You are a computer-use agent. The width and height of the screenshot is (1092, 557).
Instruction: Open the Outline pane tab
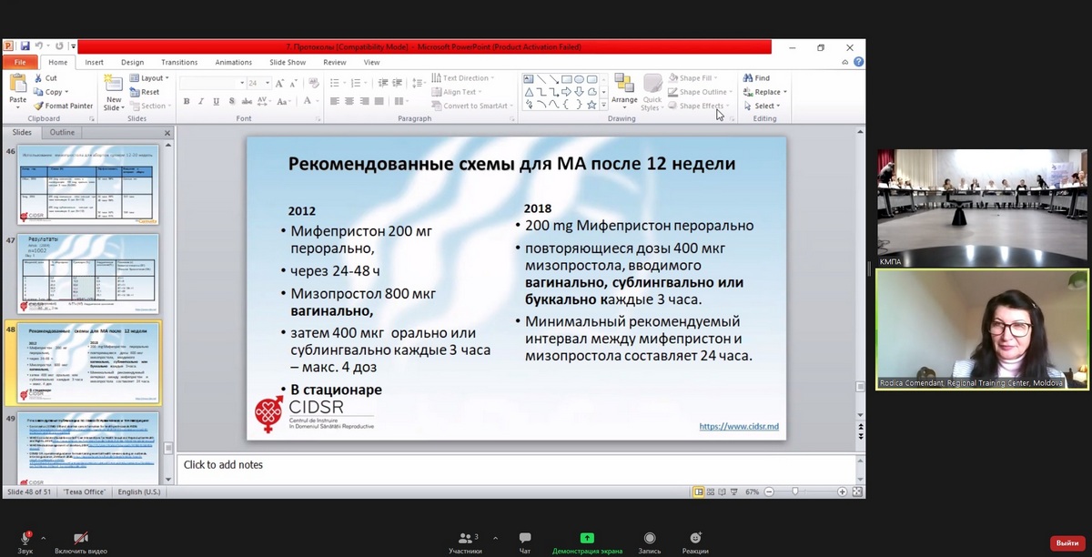(x=62, y=133)
